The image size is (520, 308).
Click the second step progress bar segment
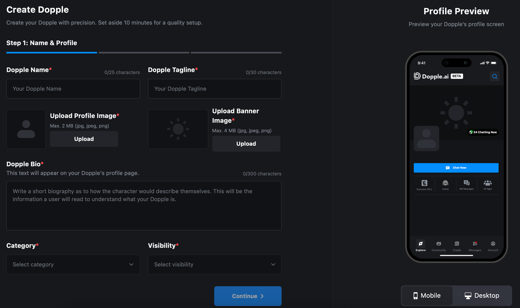pos(144,53)
